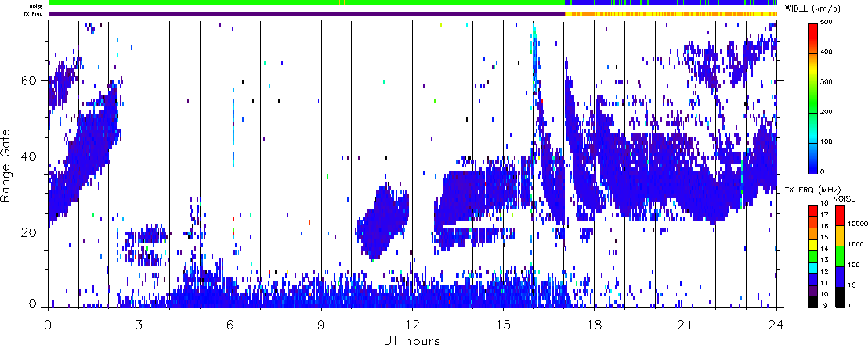Click the red top of the width color bar

(x=813, y=28)
